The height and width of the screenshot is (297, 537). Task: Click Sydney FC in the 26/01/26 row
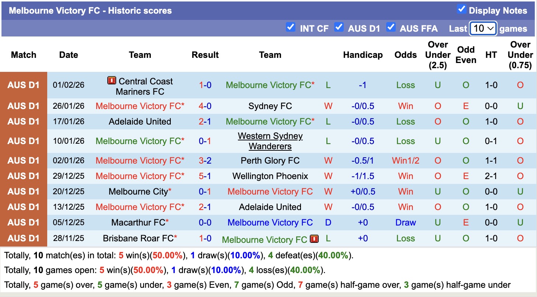(270, 106)
